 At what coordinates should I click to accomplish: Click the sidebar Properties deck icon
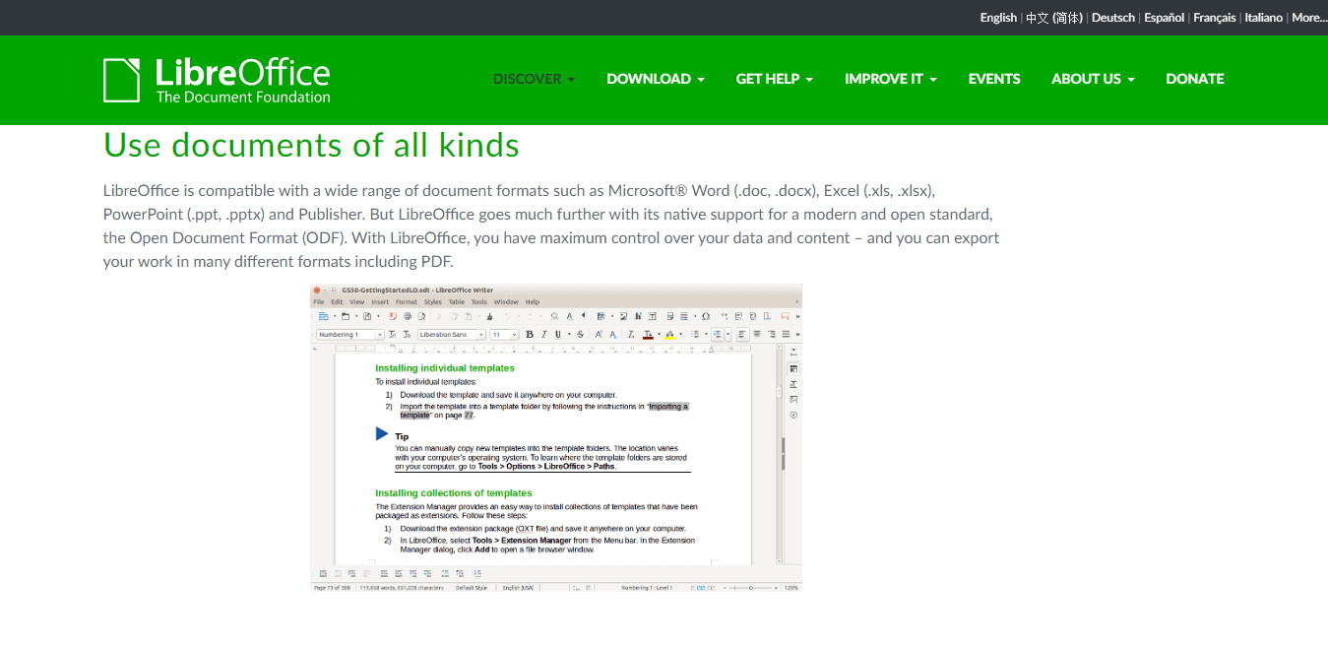coord(793,369)
